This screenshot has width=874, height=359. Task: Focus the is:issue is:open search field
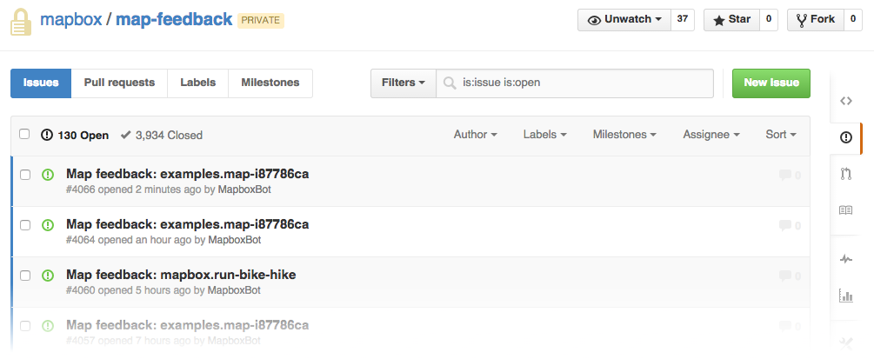coord(575,83)
